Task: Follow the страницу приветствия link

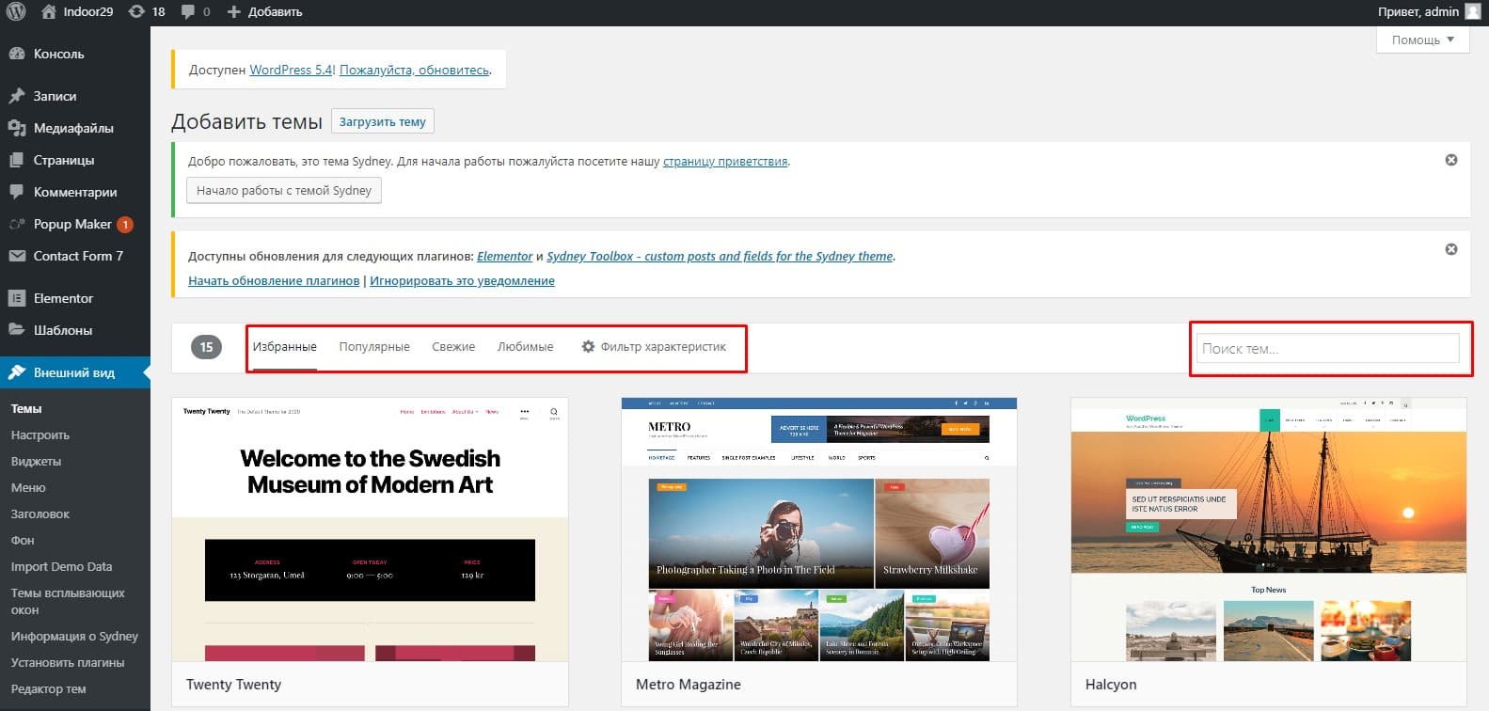Action: (725, 161)
